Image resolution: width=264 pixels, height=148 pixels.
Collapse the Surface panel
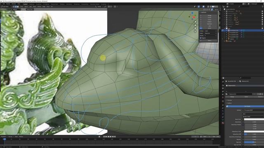pos(229,103)
